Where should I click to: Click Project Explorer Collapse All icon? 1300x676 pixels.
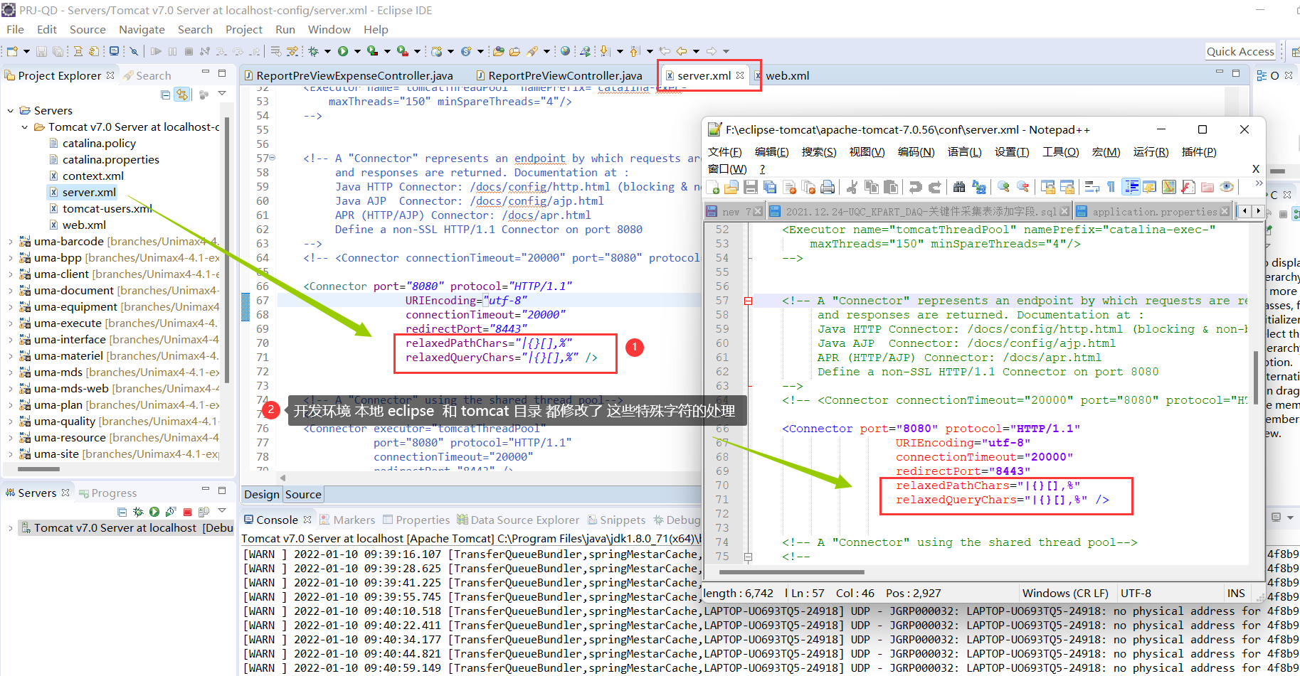coord(165,95)
